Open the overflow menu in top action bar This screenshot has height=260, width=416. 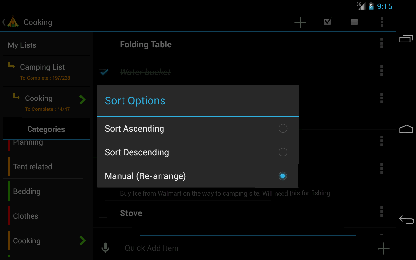point(382,22)
